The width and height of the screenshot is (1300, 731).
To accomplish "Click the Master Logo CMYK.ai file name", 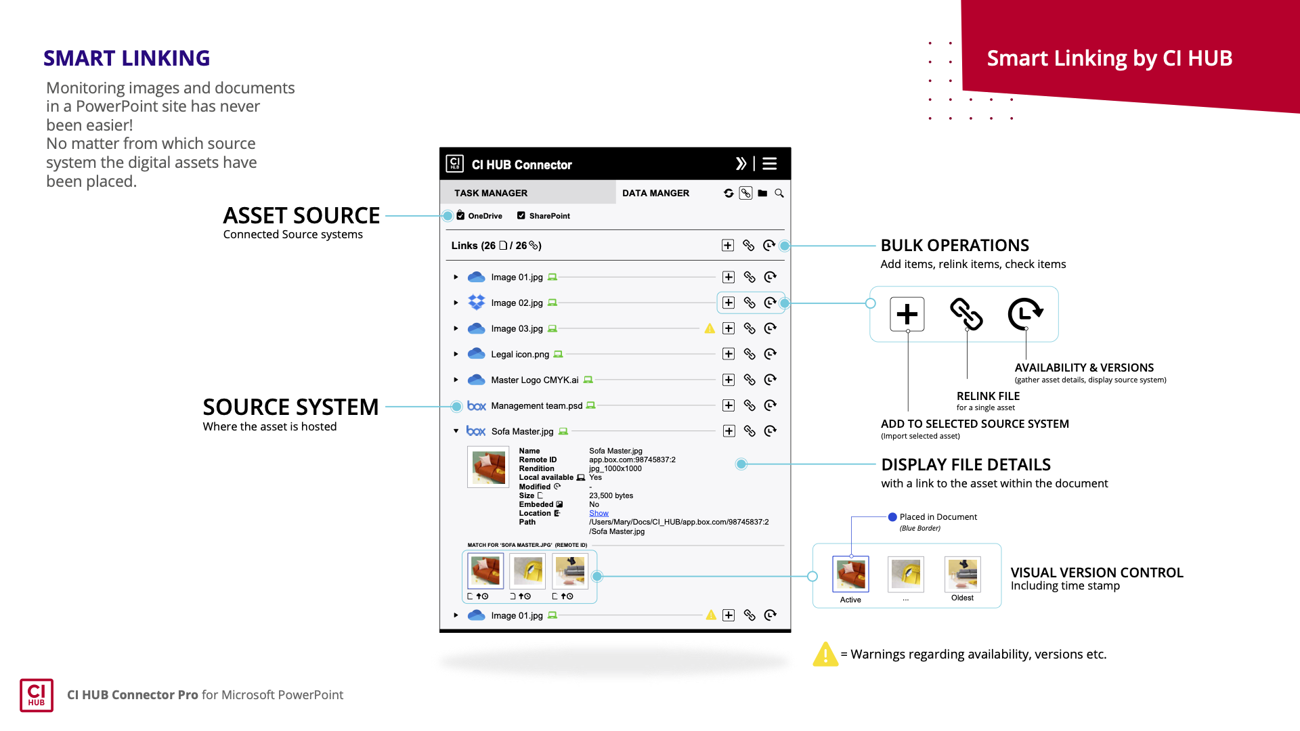I will (535, 380).
